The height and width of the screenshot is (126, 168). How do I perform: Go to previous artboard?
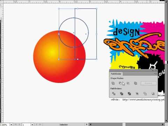(19, 125)
